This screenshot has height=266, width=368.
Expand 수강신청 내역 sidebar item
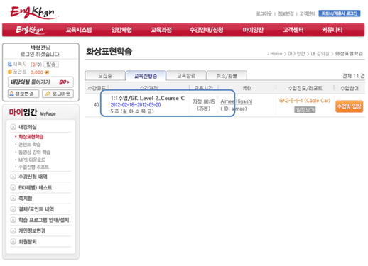click(33, 177)
